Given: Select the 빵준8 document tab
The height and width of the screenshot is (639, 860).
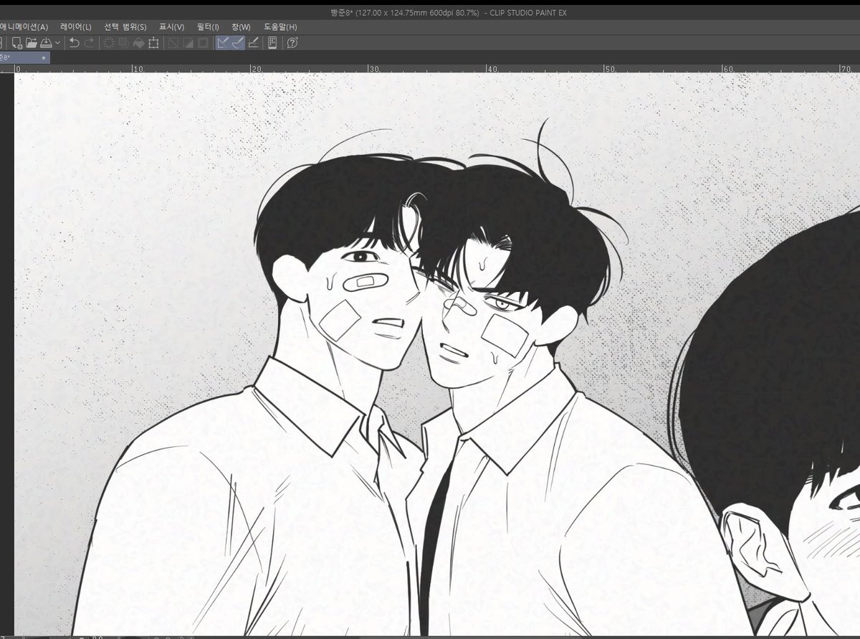Looking at the screenshot, I should click(x=21, y=57).
